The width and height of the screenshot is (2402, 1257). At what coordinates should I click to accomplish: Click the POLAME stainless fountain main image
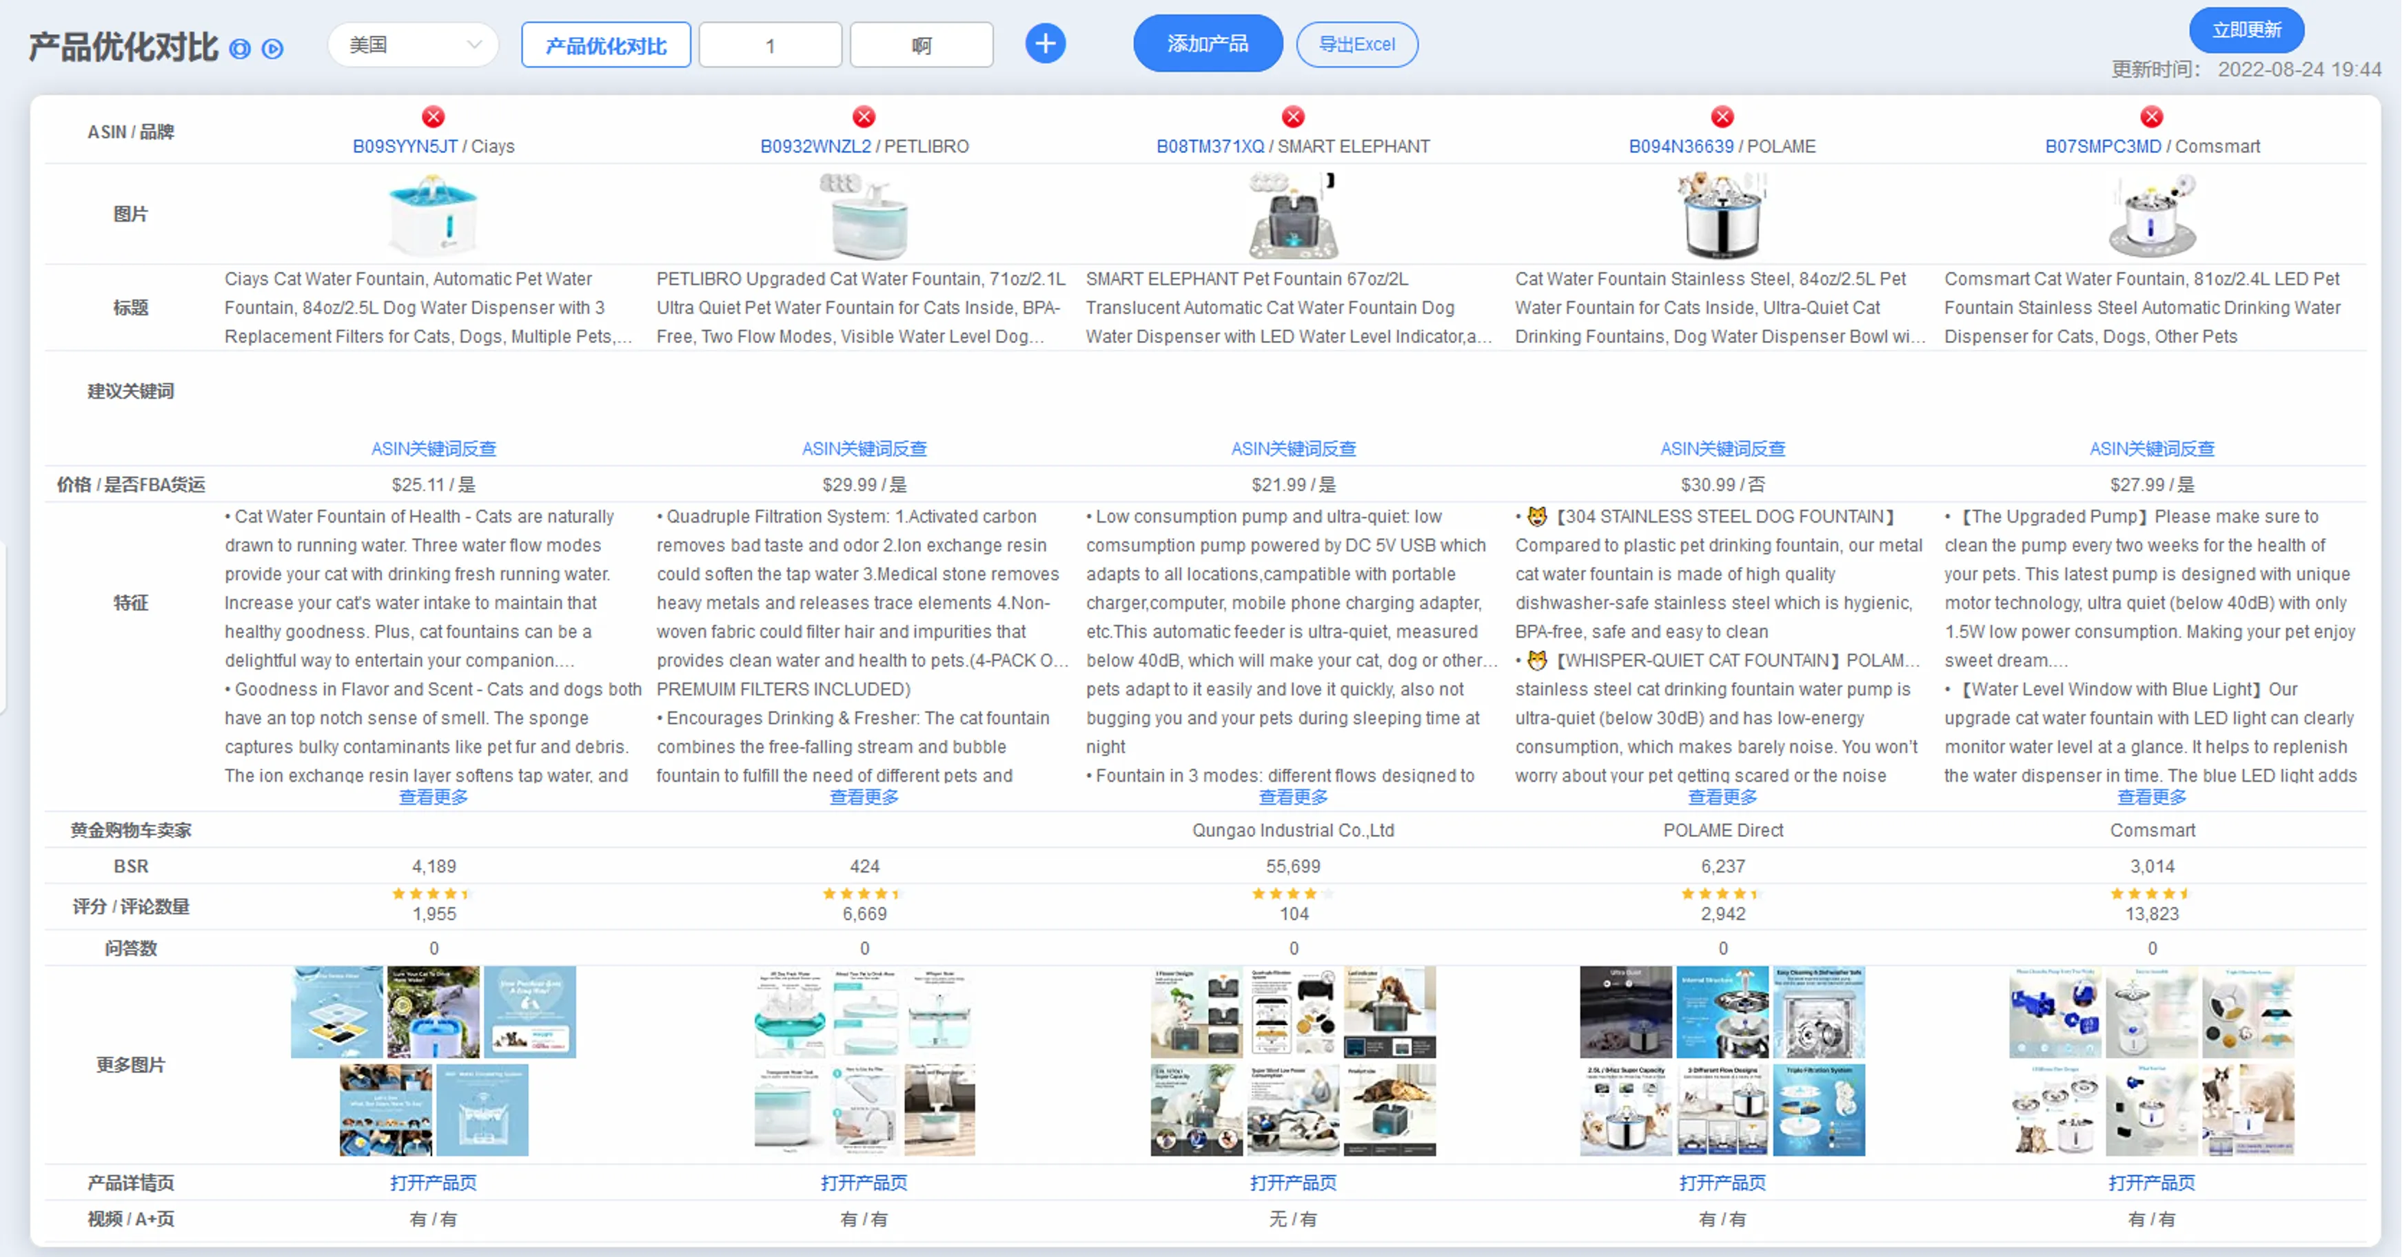1722,216
